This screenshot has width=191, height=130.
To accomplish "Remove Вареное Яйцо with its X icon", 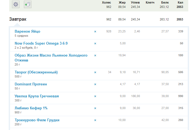I will click(x=95, y=32).
